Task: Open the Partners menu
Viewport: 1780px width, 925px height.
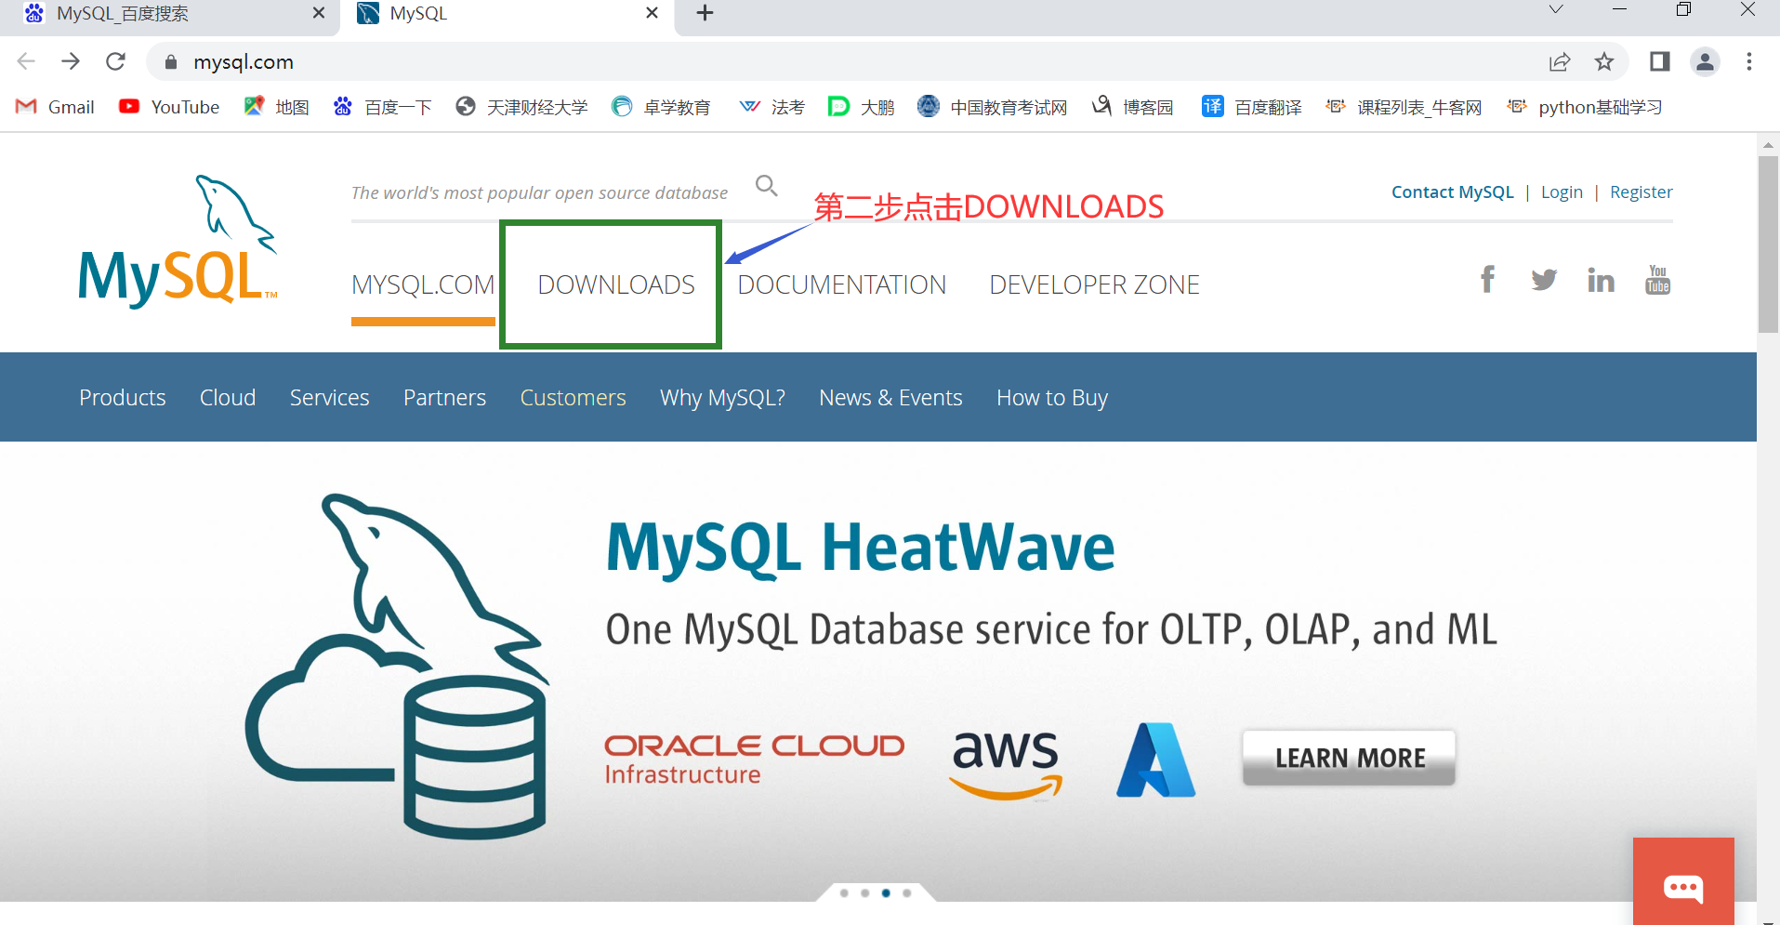Action: pos(445,398)
